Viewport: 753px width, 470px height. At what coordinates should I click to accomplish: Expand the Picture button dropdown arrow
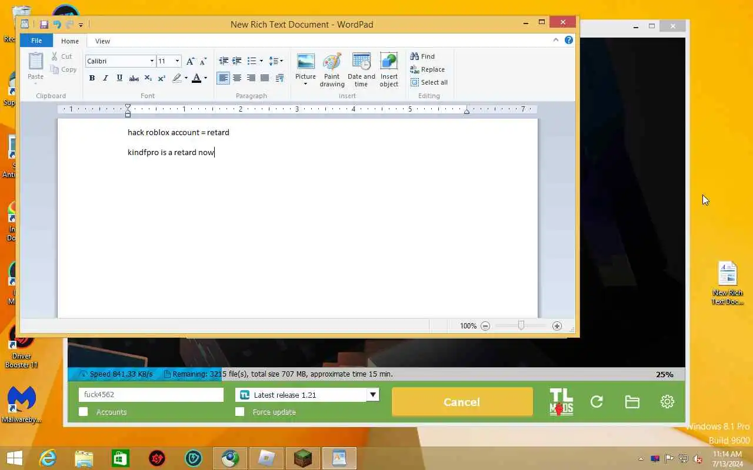pos(305,84)
